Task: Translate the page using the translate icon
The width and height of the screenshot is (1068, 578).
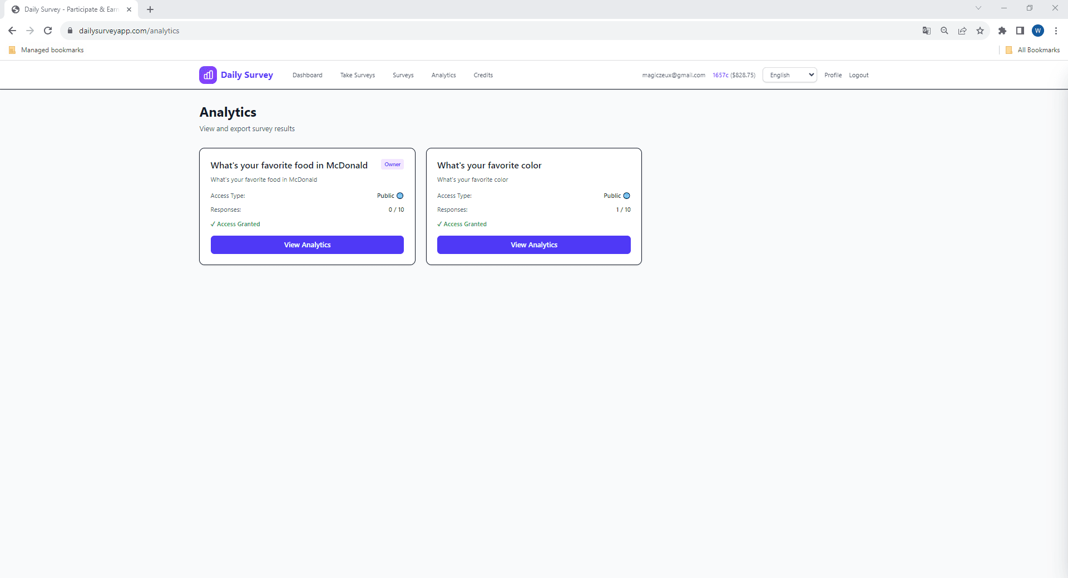Action: pyautogui.click(x=926, y=31)
